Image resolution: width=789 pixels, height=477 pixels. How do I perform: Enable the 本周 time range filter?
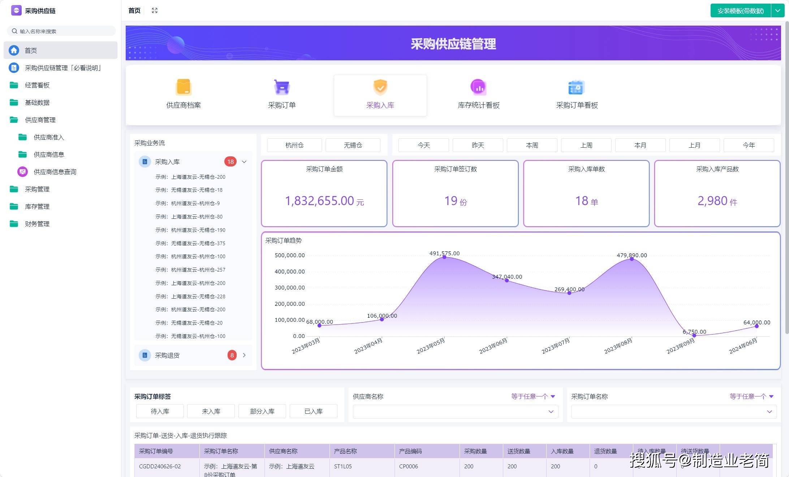[x=532, y=145]
